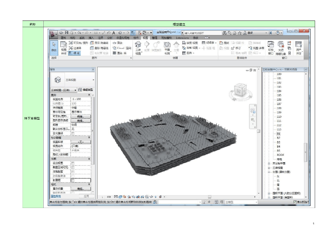Image resolution: width=334 pixels, height=236 pixels.
Task: Select the B1 floor plan in browser
Action: click(279, 134)
